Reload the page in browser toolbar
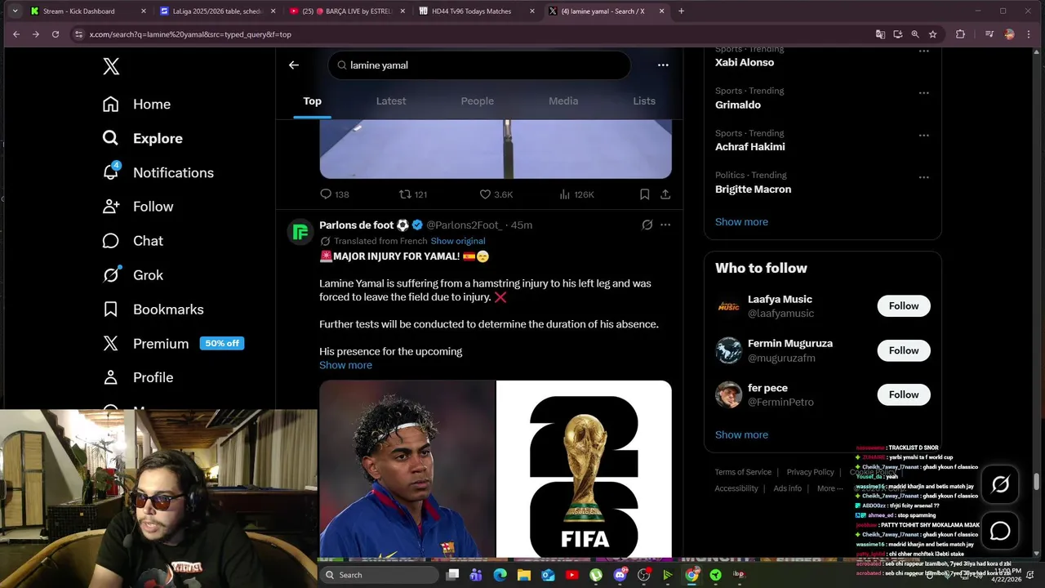This screenshot has height=588, width=1045. pos(56,34)
